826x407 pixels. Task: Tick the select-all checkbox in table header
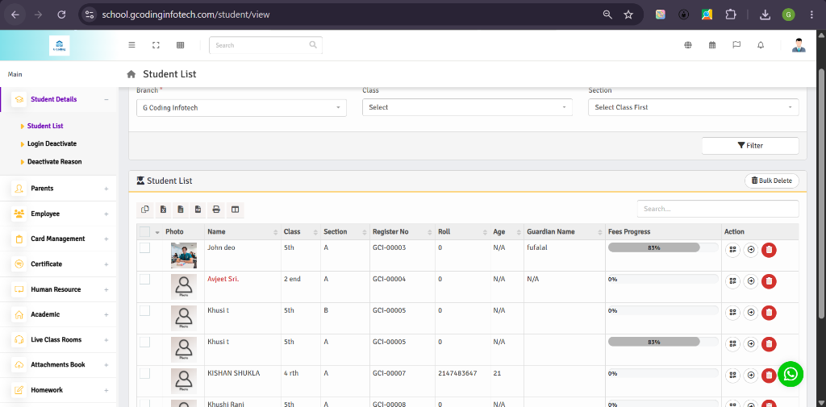click(145, 231)
